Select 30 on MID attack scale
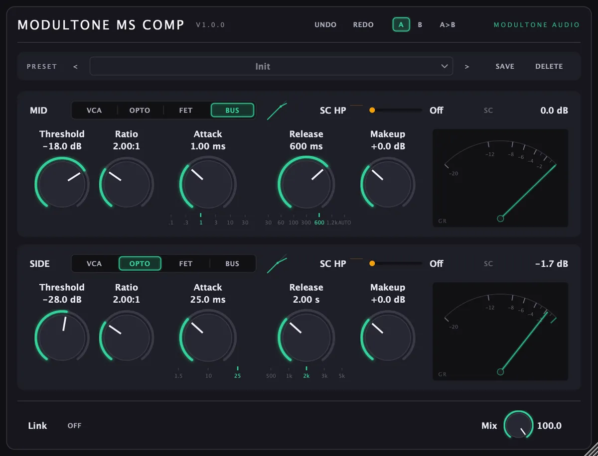Viewport: 598px width, 456px height. (245, 223)
